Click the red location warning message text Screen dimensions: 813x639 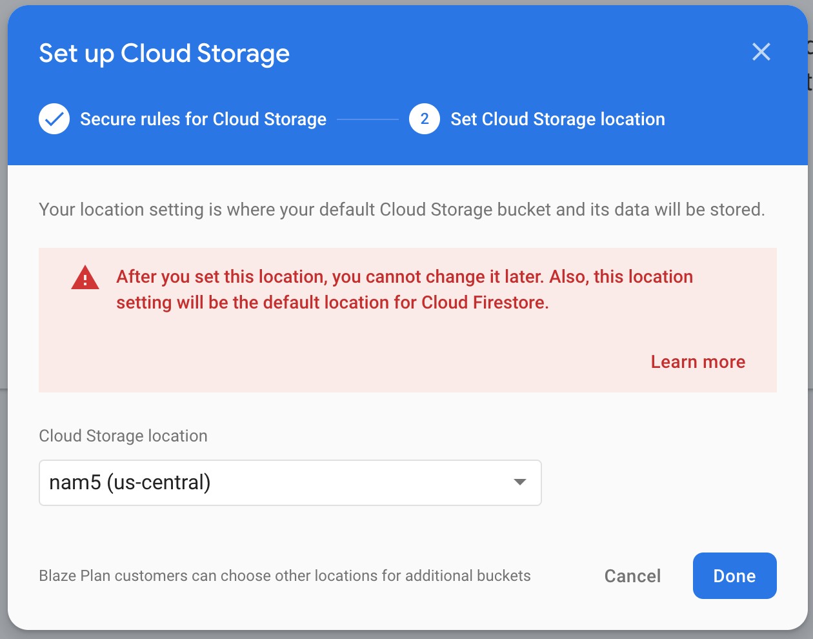point(404,289)
